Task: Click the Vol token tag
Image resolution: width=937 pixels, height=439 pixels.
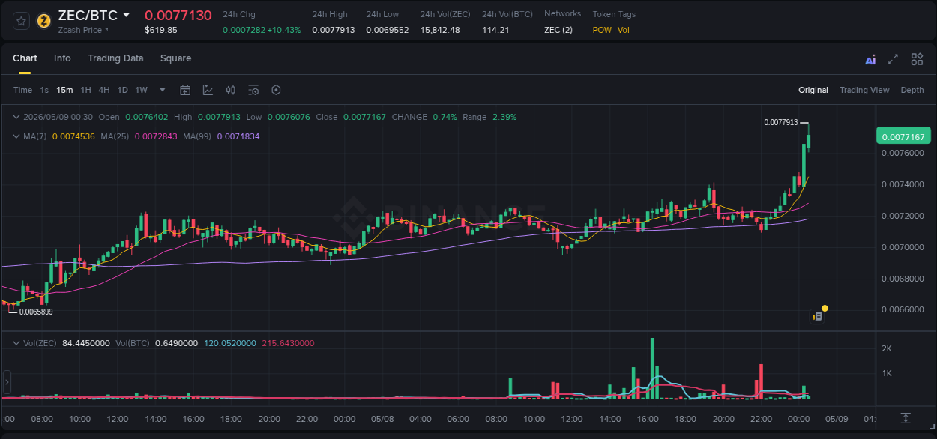Action: pyautogui.click(x=624, y=30)
